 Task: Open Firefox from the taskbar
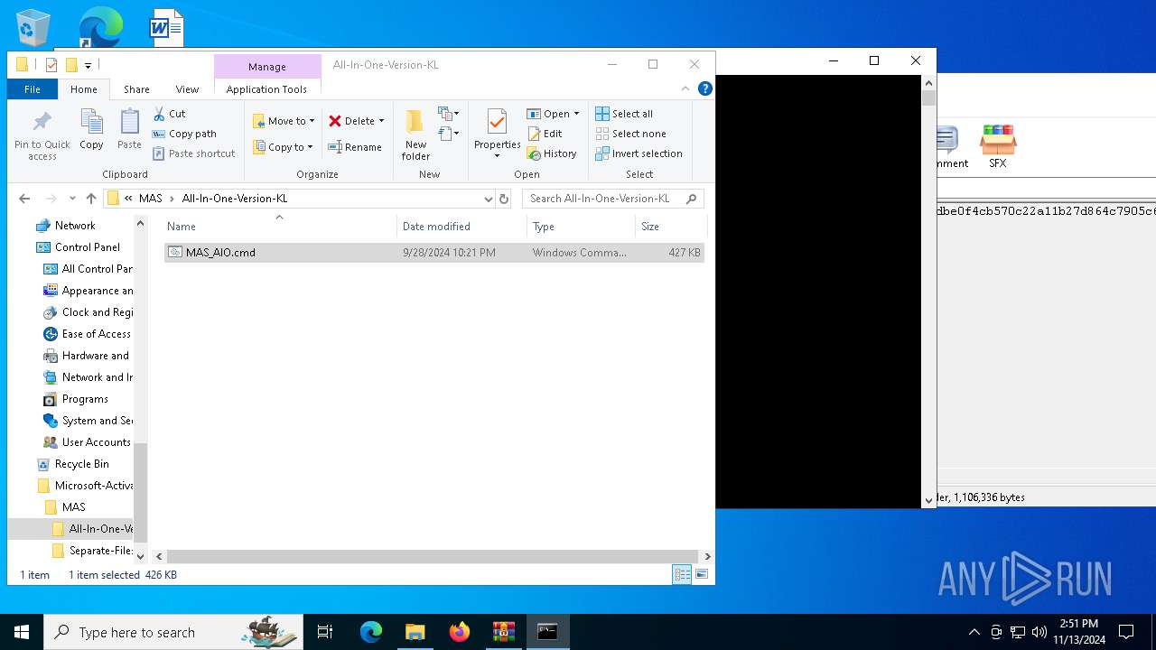pos(460,632)
